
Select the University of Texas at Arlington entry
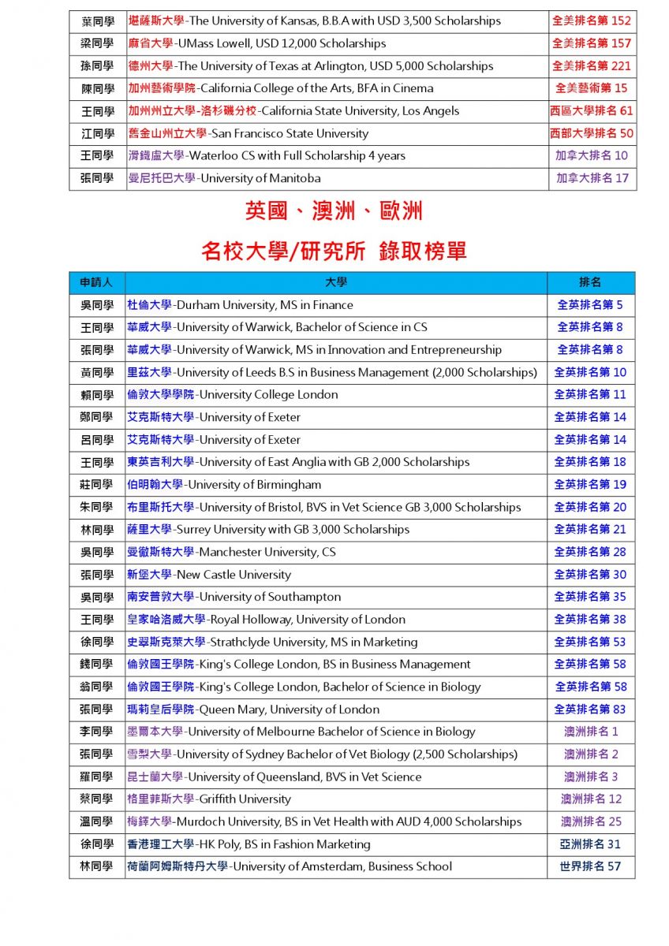(x=311, y=66)
